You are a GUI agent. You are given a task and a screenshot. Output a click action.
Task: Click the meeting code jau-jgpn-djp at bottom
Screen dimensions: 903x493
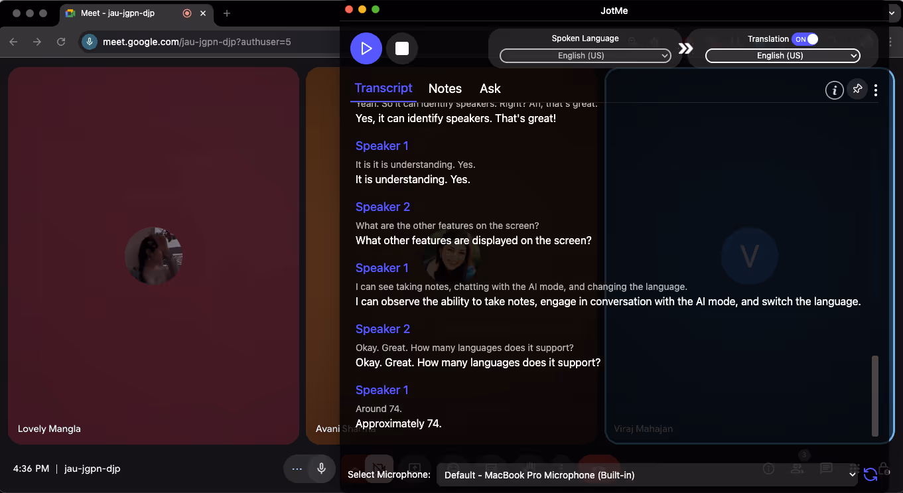click(92, 468)
